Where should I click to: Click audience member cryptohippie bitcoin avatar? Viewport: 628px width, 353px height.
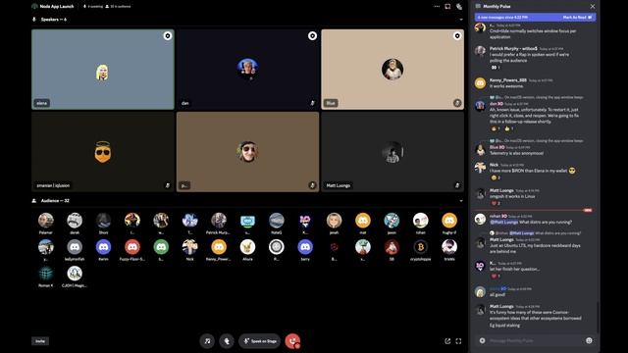pyautogui.click(x=421, y=247)
